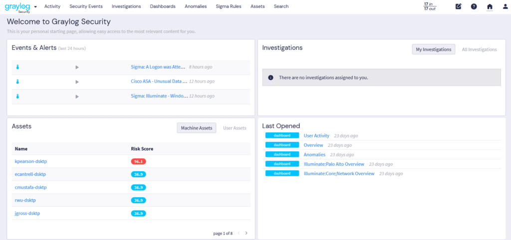Expand the Sigma: Illuminate - Windo… event row
Viewport: 511px width, 240px height.
(77, 97)
